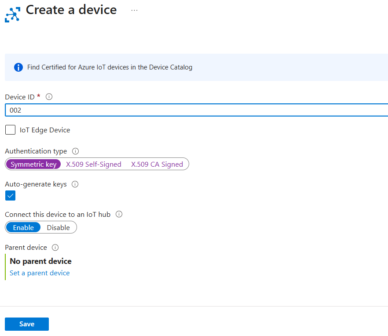
Task: Check the IoT Edge Device checkbox
Action: 10,130
